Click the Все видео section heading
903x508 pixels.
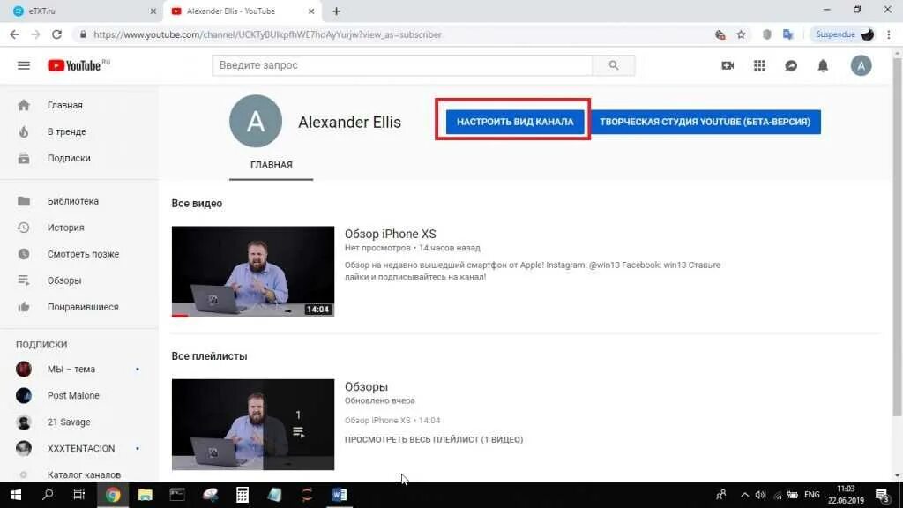click(197, 204)
